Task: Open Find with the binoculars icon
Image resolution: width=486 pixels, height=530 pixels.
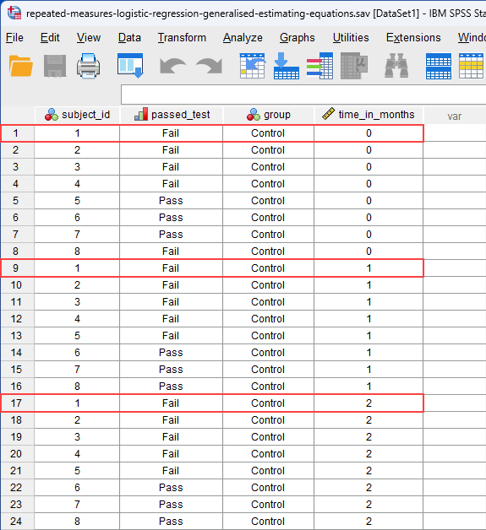Action: [x=396, y=66]
